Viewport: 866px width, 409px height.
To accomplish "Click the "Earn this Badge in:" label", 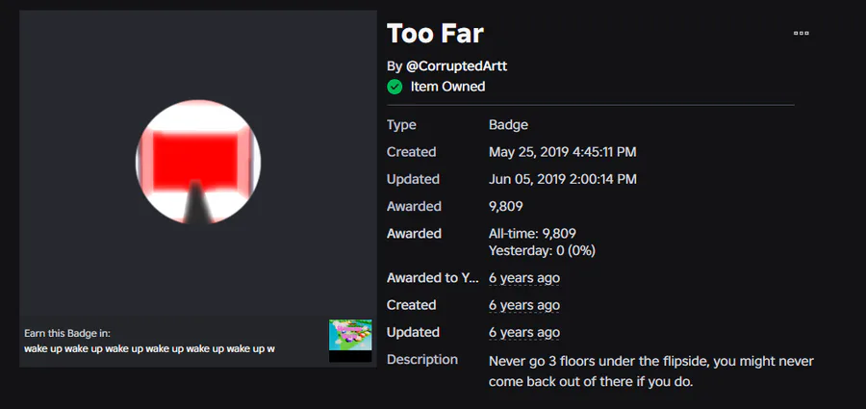I will [67, 333].
